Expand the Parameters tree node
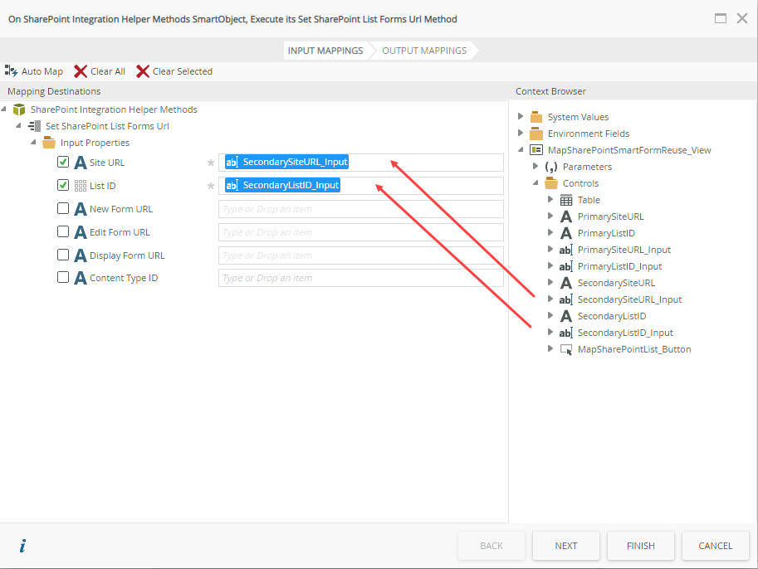 pyautogui.click(x=535, y=167)
